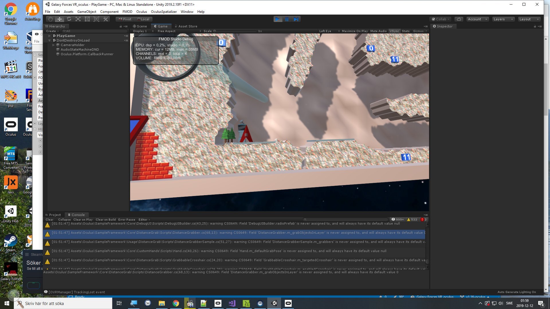This screenshot has height=309, width=550.
Task: Toggle Maximize On Play
Action: (x=355, y=31)
